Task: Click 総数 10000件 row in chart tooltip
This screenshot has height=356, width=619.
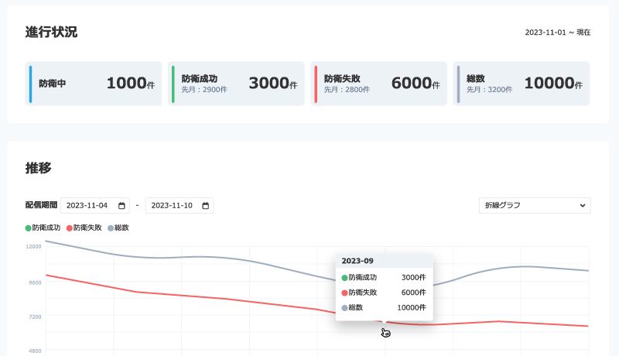Action: (384, 307)
